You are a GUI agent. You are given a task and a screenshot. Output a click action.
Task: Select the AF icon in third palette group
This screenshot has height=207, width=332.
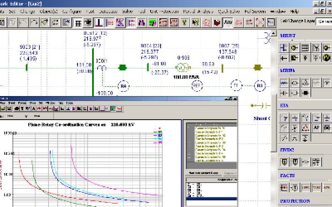point(316,128)
